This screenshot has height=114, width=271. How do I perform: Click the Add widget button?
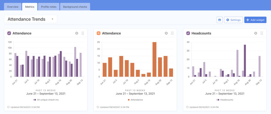pyautogui.click(x=255, y=20)
